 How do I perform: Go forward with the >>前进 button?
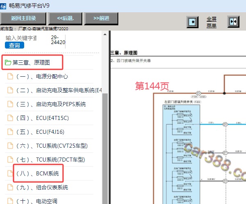coord(101,18)
